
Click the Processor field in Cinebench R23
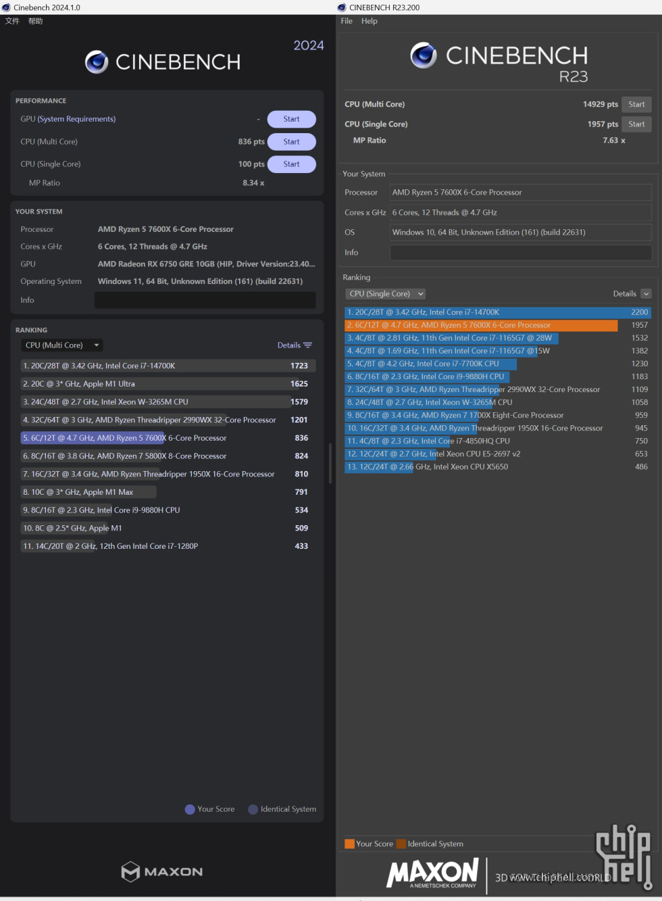(x=521, y=193)
